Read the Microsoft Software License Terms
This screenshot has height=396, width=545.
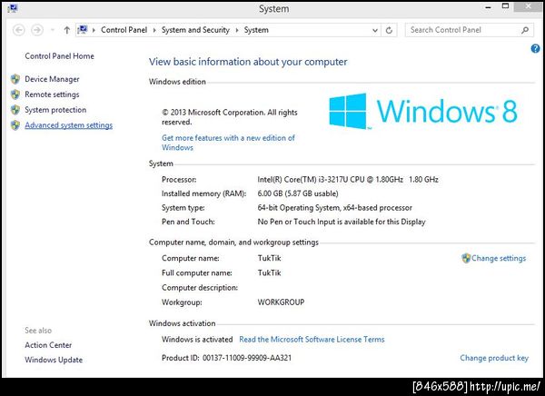point(312,340)
